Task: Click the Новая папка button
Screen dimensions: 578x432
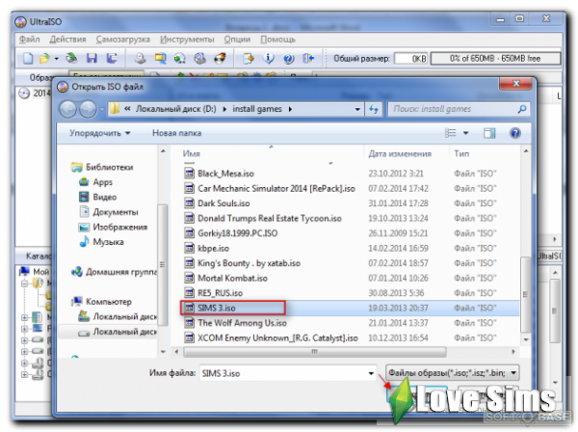Action: coord(176,133)
